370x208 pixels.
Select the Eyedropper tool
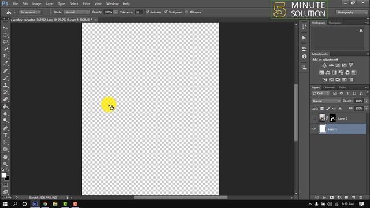[x=5, y=63]
